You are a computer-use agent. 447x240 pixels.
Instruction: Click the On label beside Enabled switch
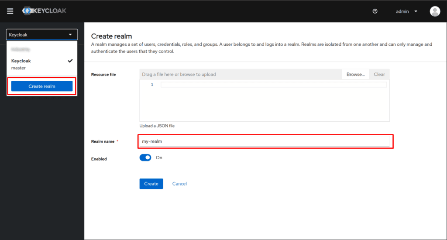coord(159,158)
